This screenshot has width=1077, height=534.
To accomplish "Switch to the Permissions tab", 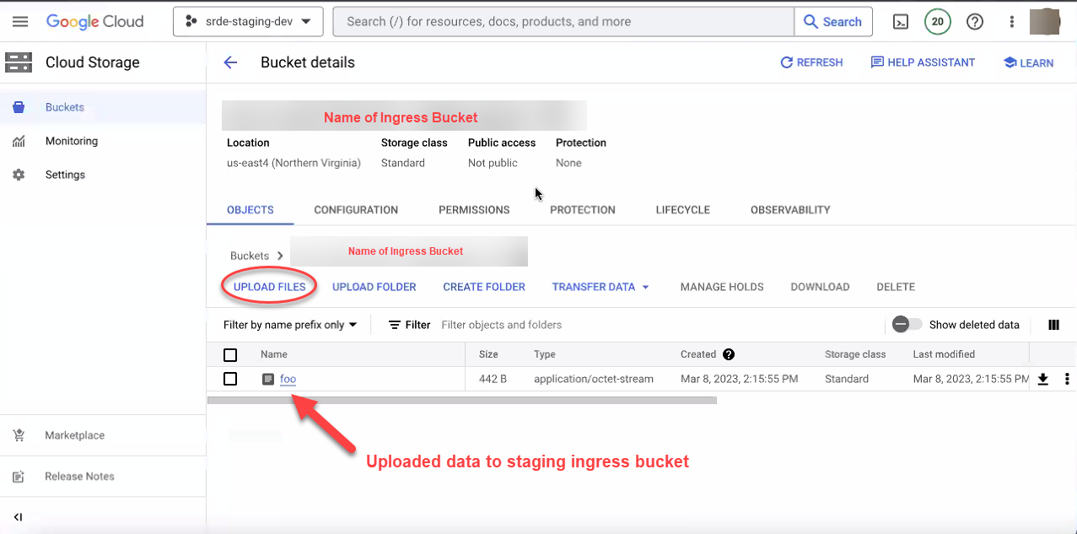I will pos(474,210).
